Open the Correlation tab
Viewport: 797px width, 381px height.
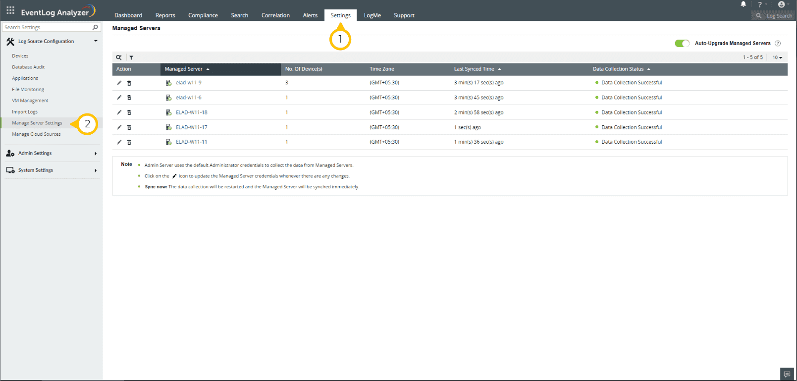(x=275, y=15)
